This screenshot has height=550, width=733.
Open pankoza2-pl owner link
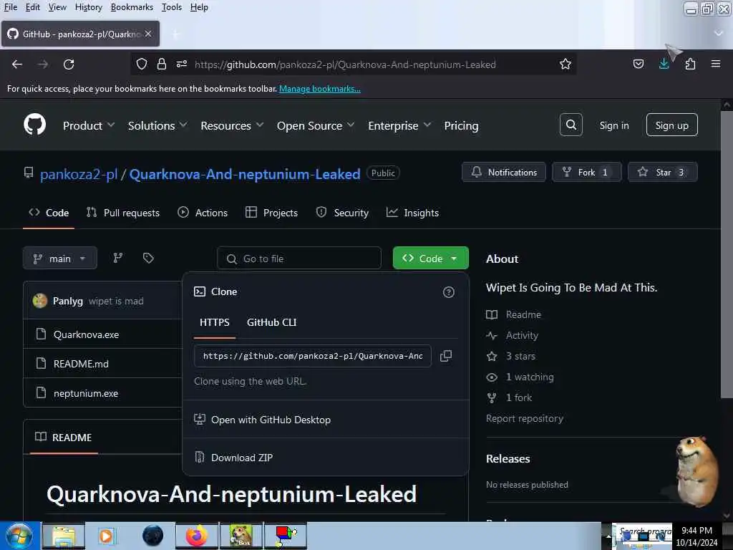coord(79,174)
